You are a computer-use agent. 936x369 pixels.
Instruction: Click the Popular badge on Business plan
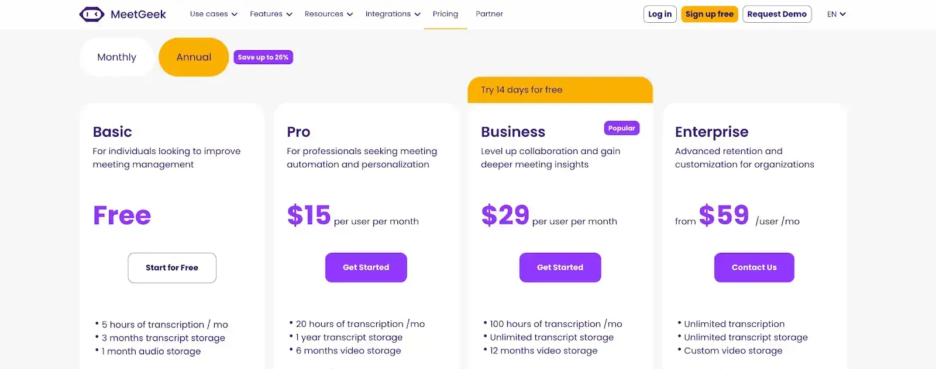coord(621,128)
